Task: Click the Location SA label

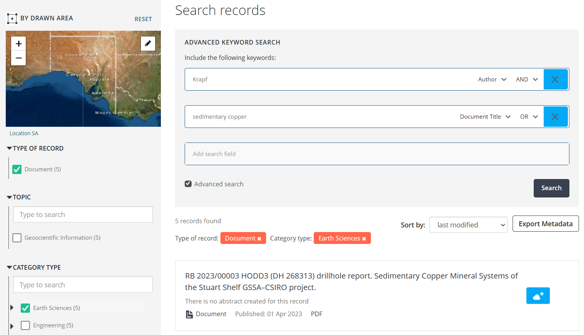Action: click(24, 133)
